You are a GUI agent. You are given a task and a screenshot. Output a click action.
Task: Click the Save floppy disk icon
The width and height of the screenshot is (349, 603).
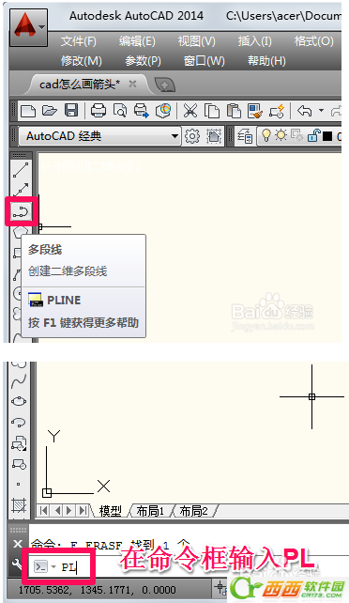click(x=71, y=111)
